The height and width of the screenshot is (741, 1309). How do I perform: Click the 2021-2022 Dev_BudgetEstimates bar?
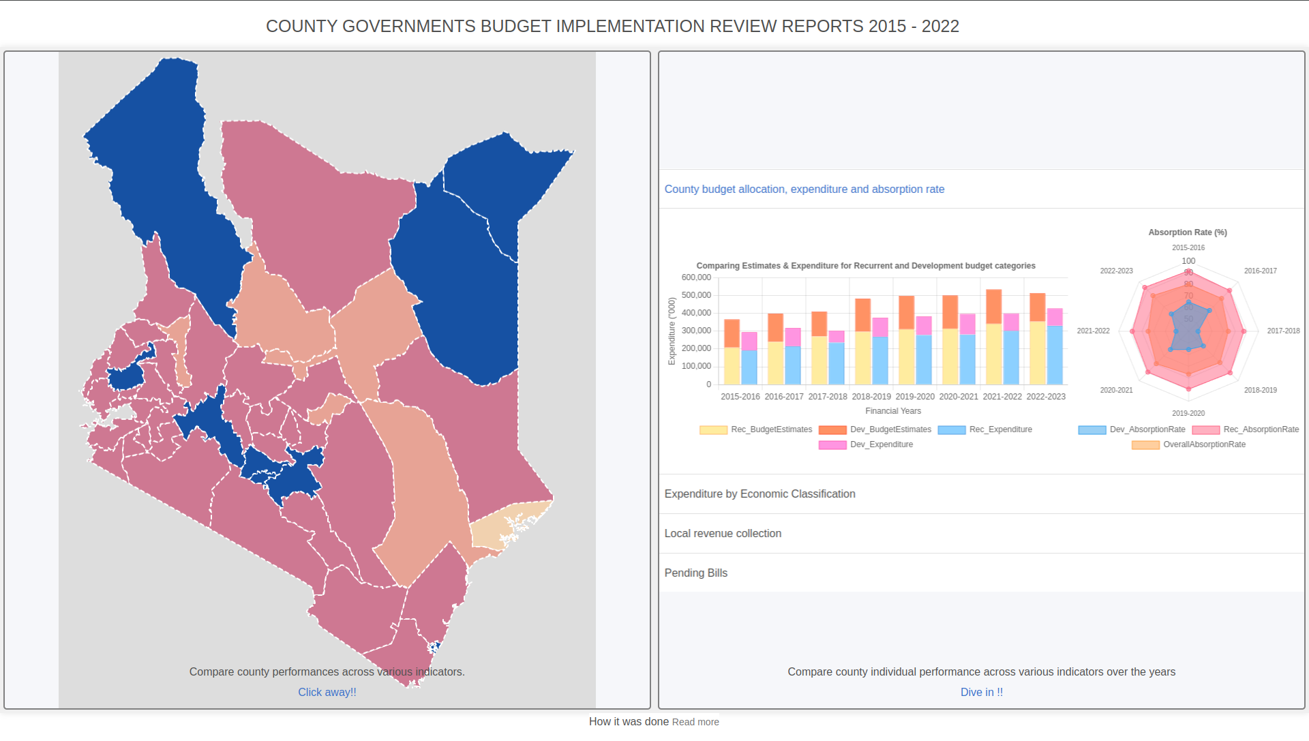(x=994, y=306)
